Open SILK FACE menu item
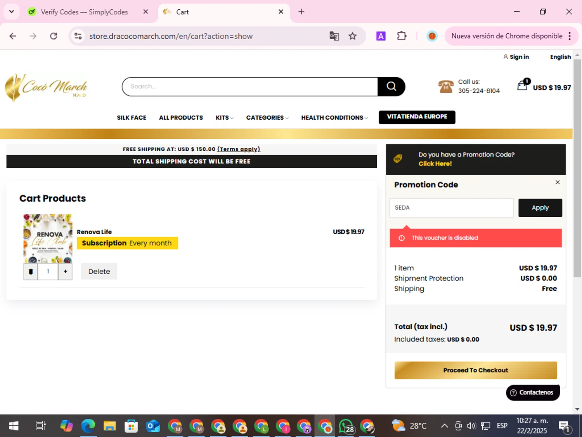This screenshot has height=437, width=582. (132, 118)
